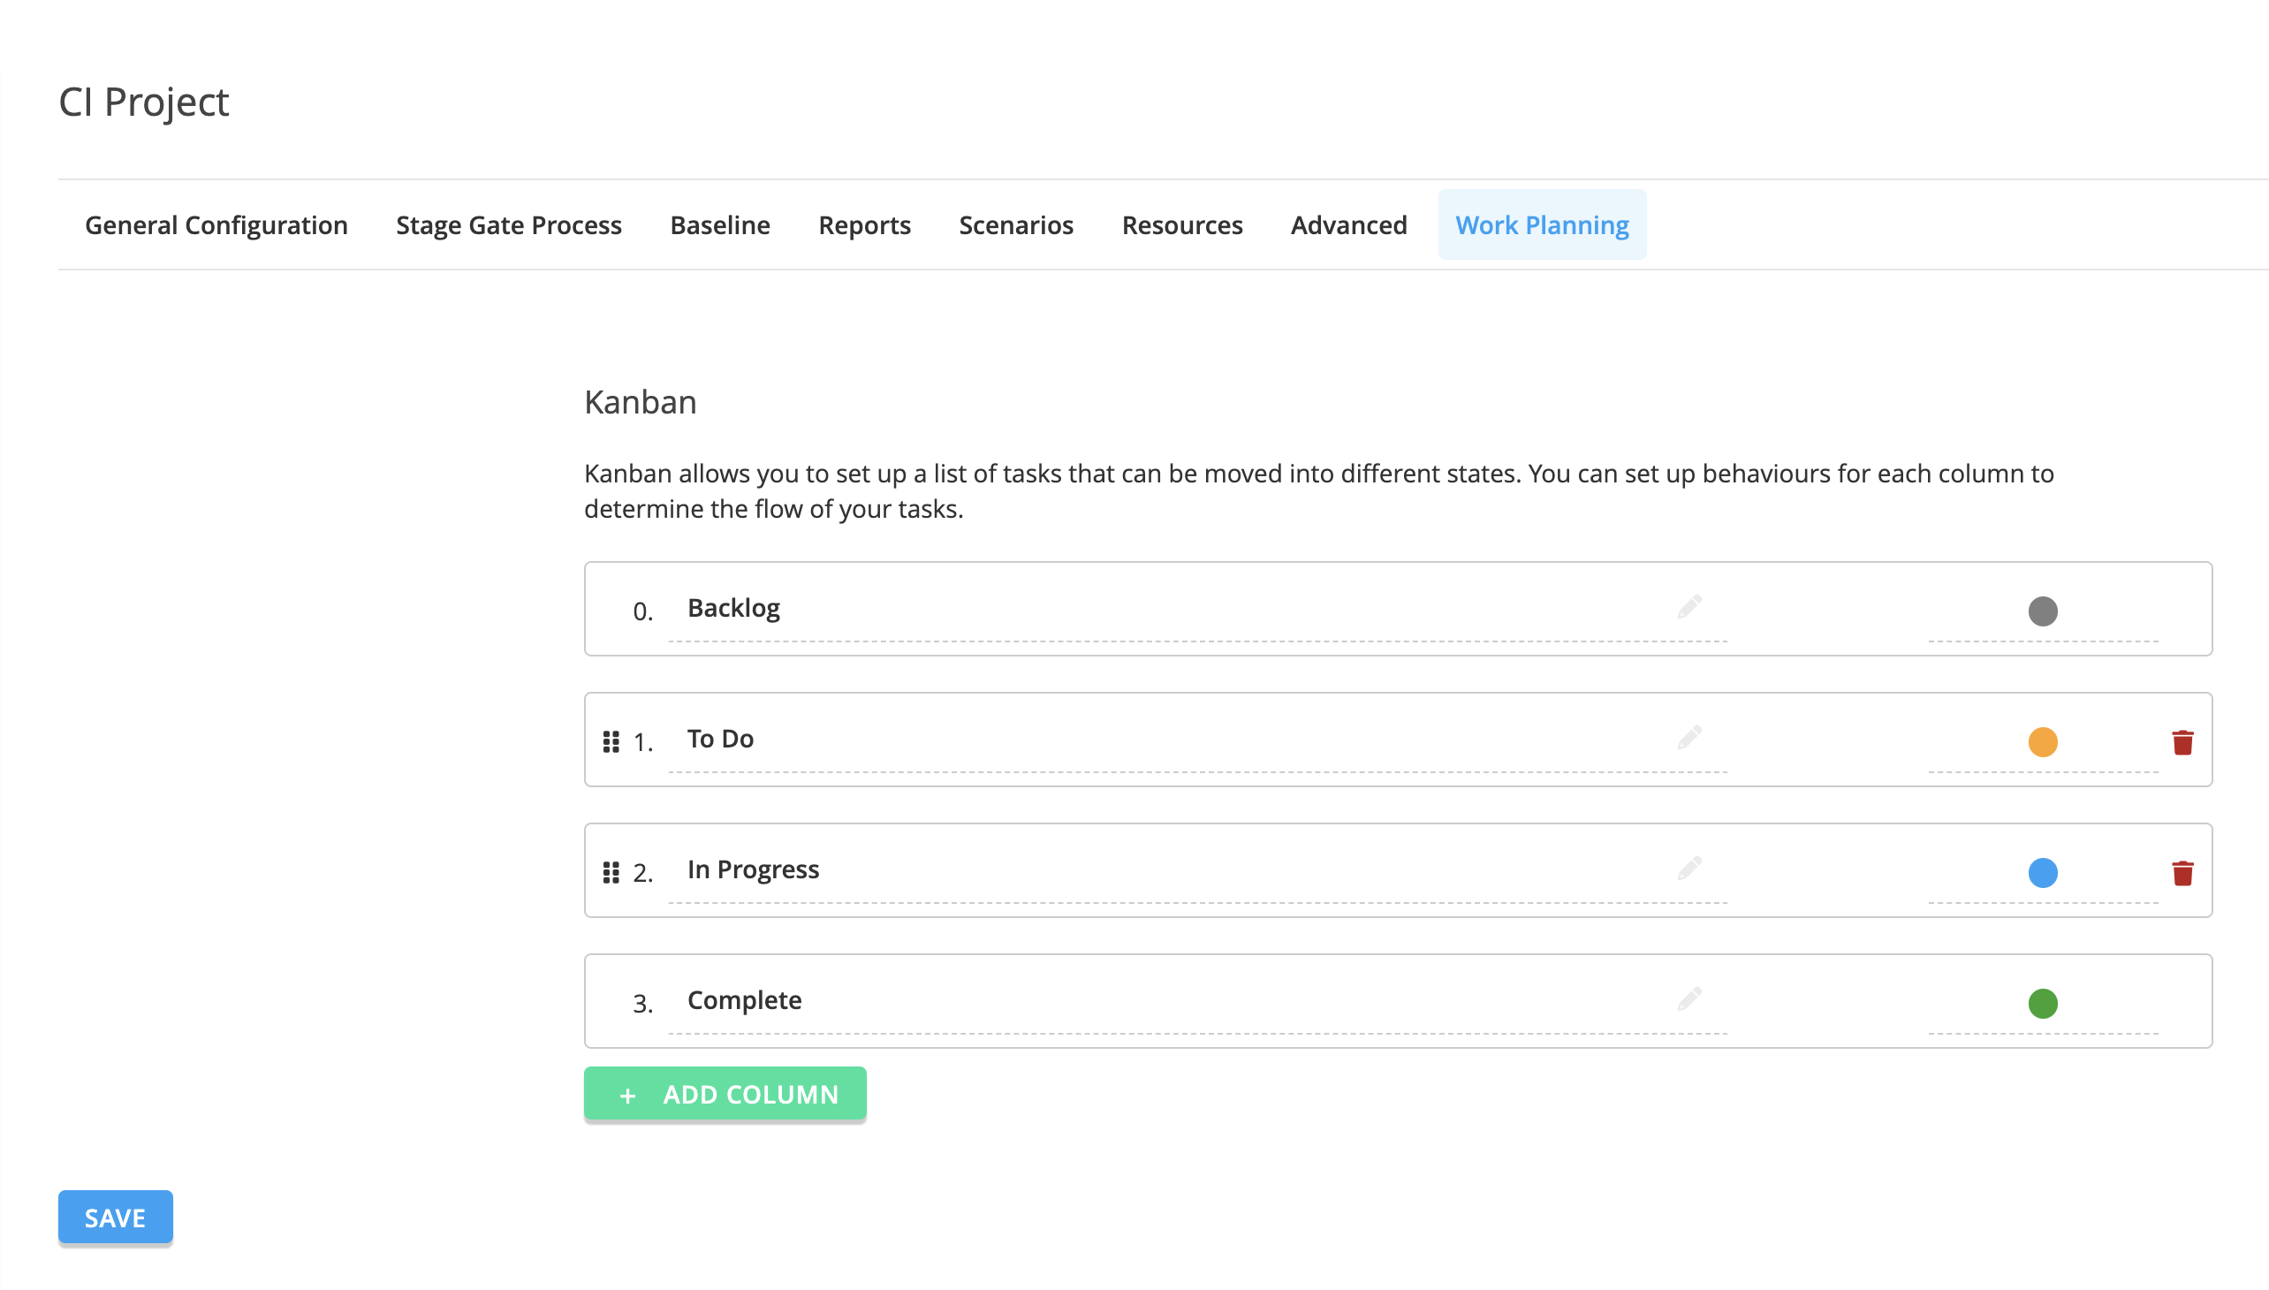Click pencil edit icon in Complete row
Viewport: 2269px width, 1290px height.
1688,1000
